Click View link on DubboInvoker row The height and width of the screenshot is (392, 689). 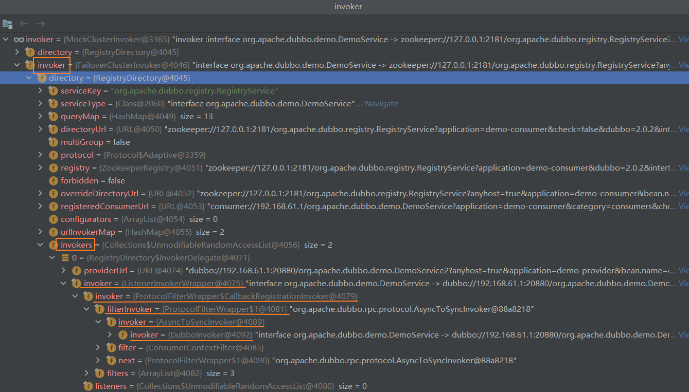(x=683, y=335)
